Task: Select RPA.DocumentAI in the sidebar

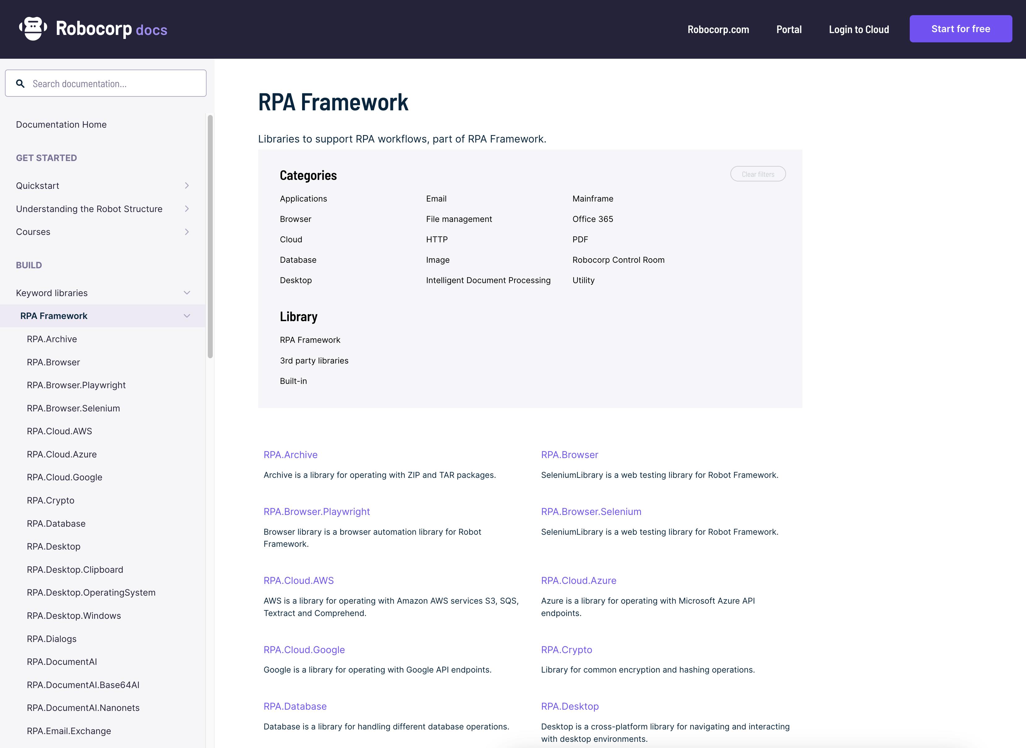Action: coord(62,662)
